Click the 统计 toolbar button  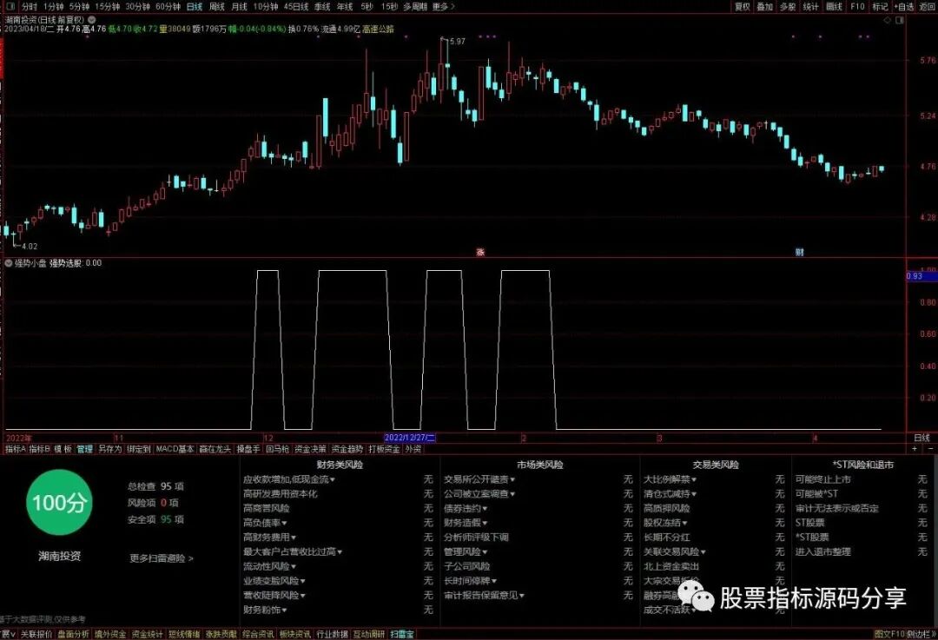pos(810,7)
